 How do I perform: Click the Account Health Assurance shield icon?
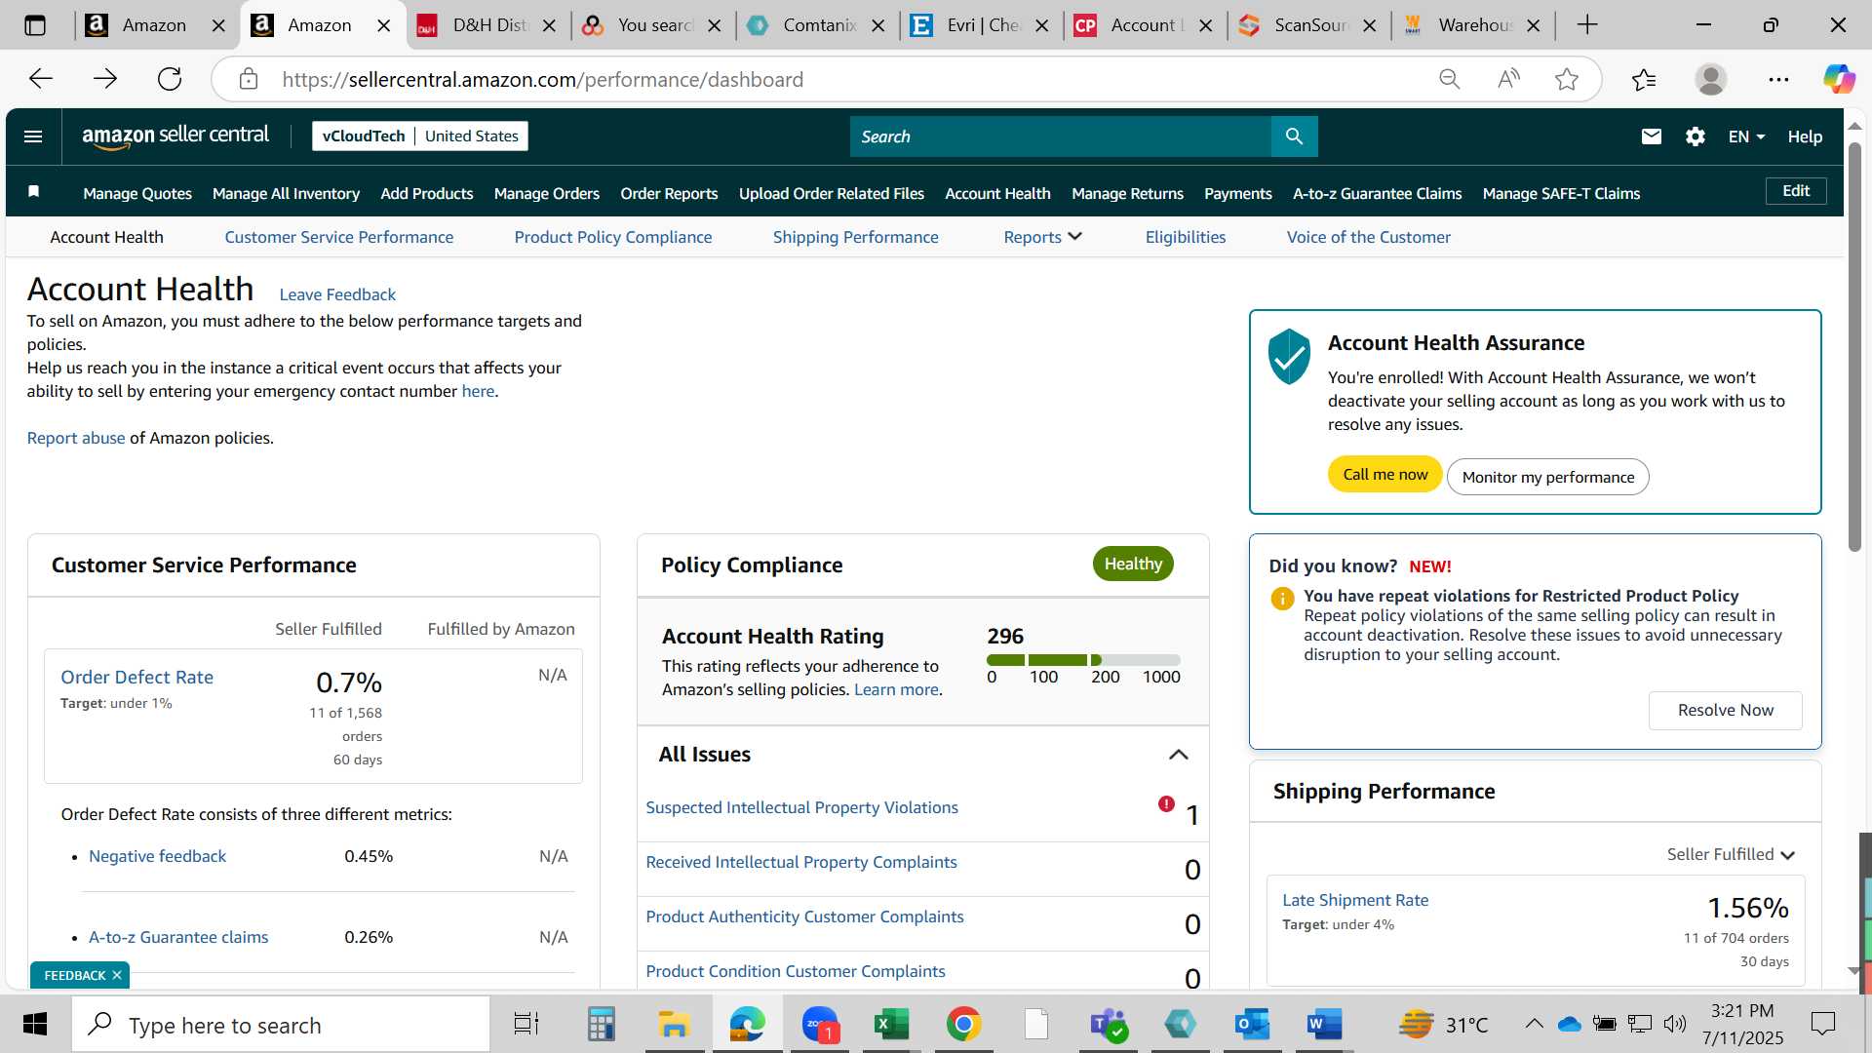pos(1289,356)
